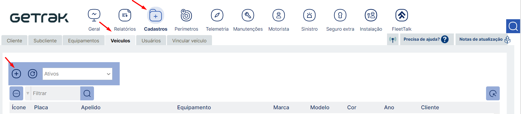521x114 pixels.
Task: Switch to the Vincular veículo tab
Action: click(x=189, y=41)
